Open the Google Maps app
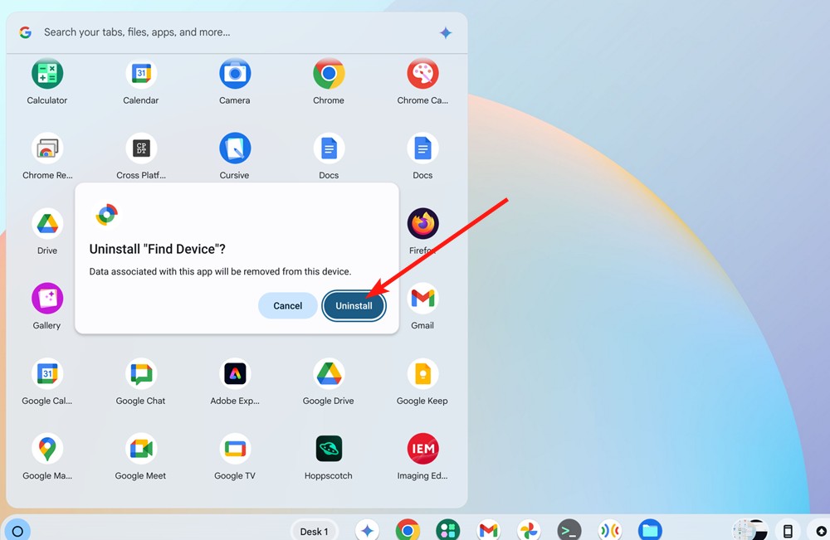Screen dimensions: 830x540 pyautogui.click(x=46, y=448)
